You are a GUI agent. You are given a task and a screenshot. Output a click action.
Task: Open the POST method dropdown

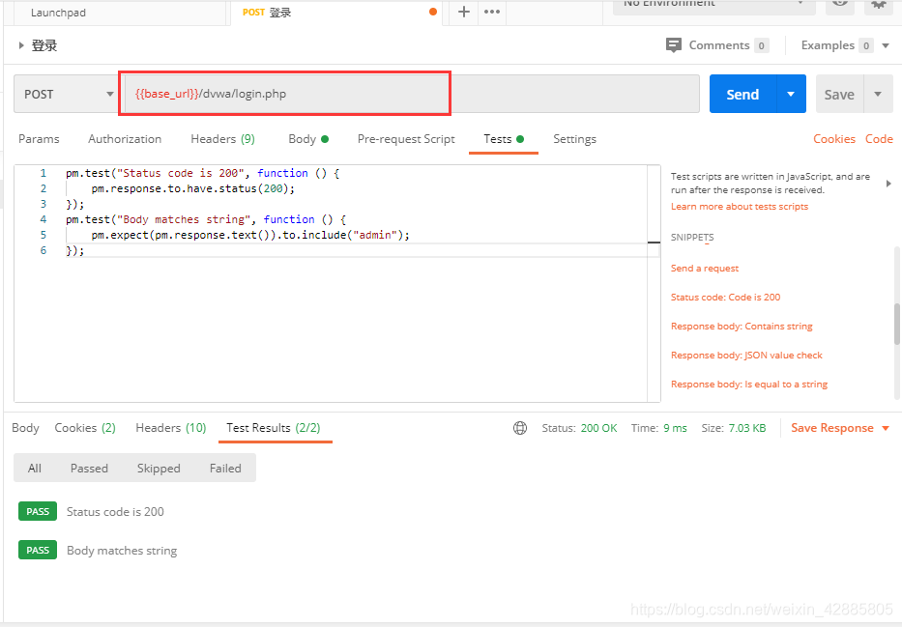(66, 94)
